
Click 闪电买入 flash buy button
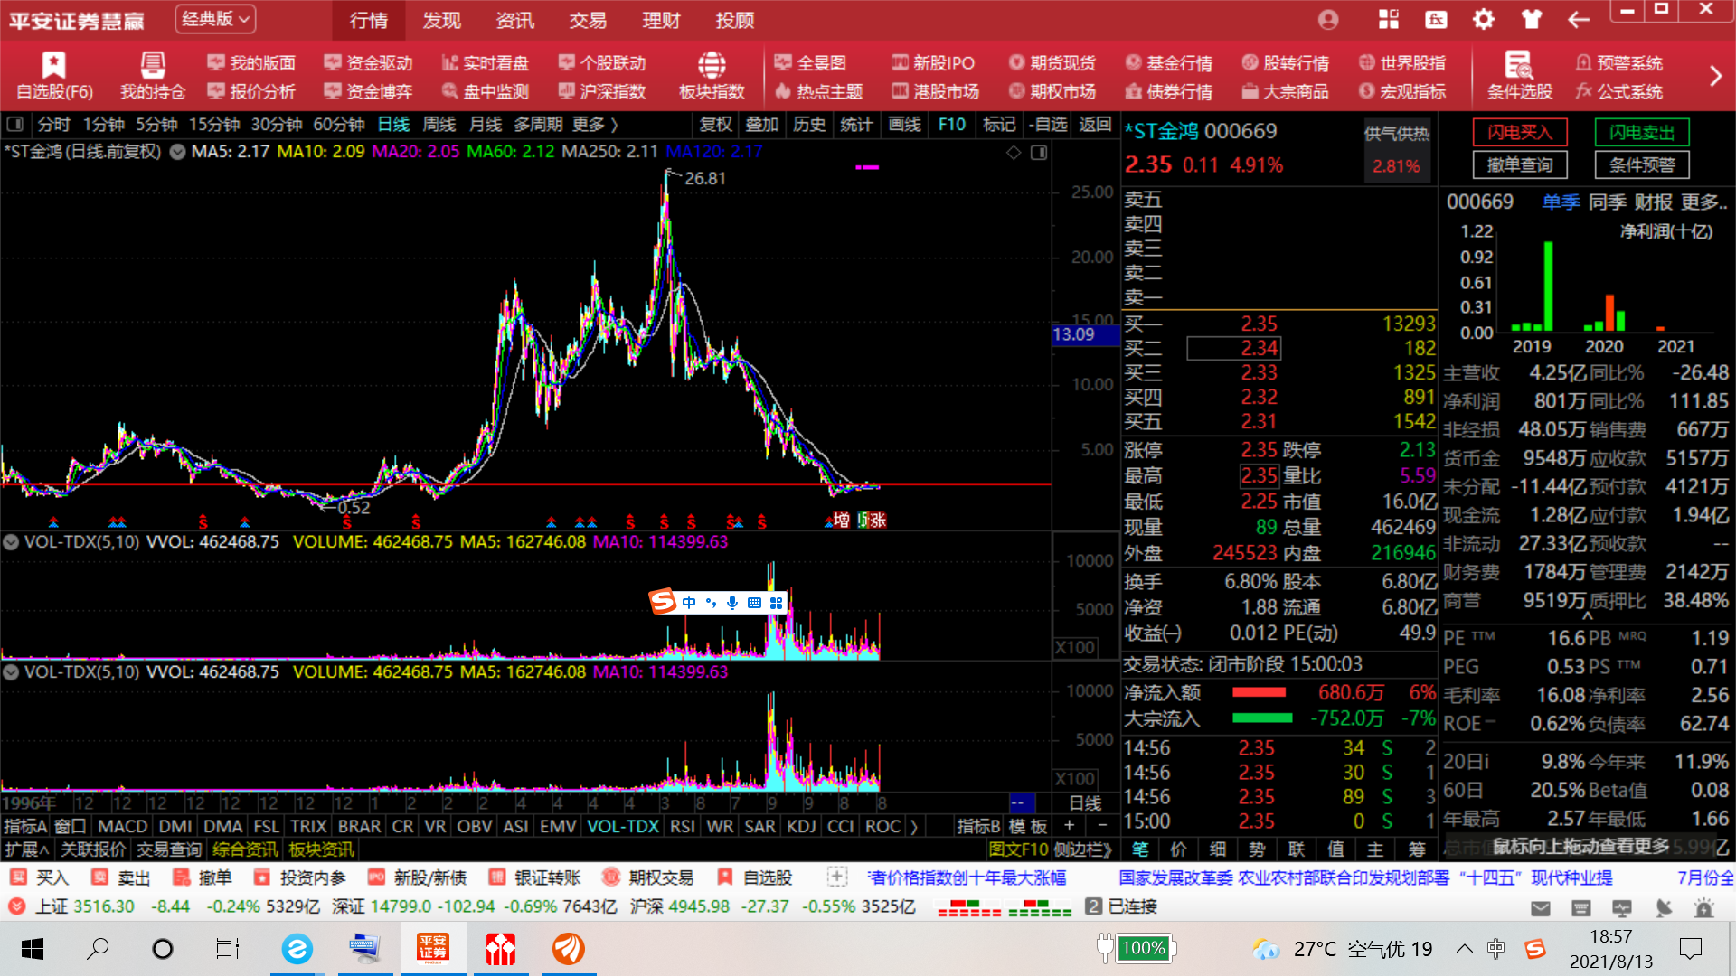coord(1520,133)
